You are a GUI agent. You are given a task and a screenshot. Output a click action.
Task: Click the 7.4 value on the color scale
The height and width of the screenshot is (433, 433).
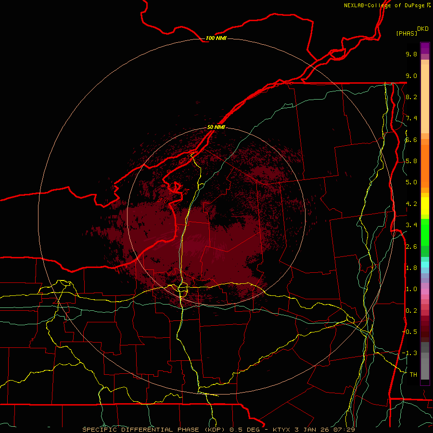tap(411, 118)
